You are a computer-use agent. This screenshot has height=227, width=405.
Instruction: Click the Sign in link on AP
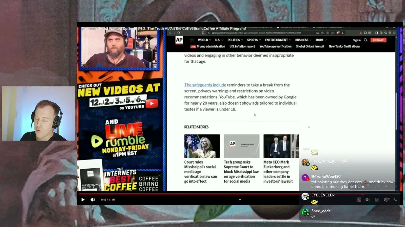coord(357,40)
